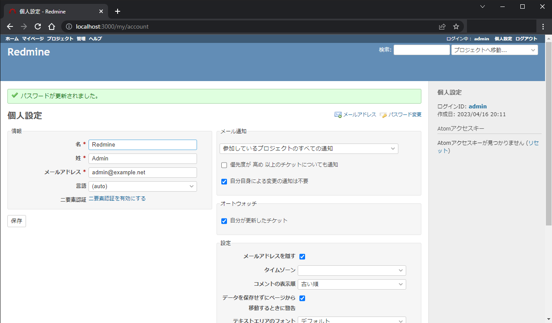Uncheck 自分自身による変更の通知は不要
Viewport: 552px width, 323px height.
click(x=224, y=181)
